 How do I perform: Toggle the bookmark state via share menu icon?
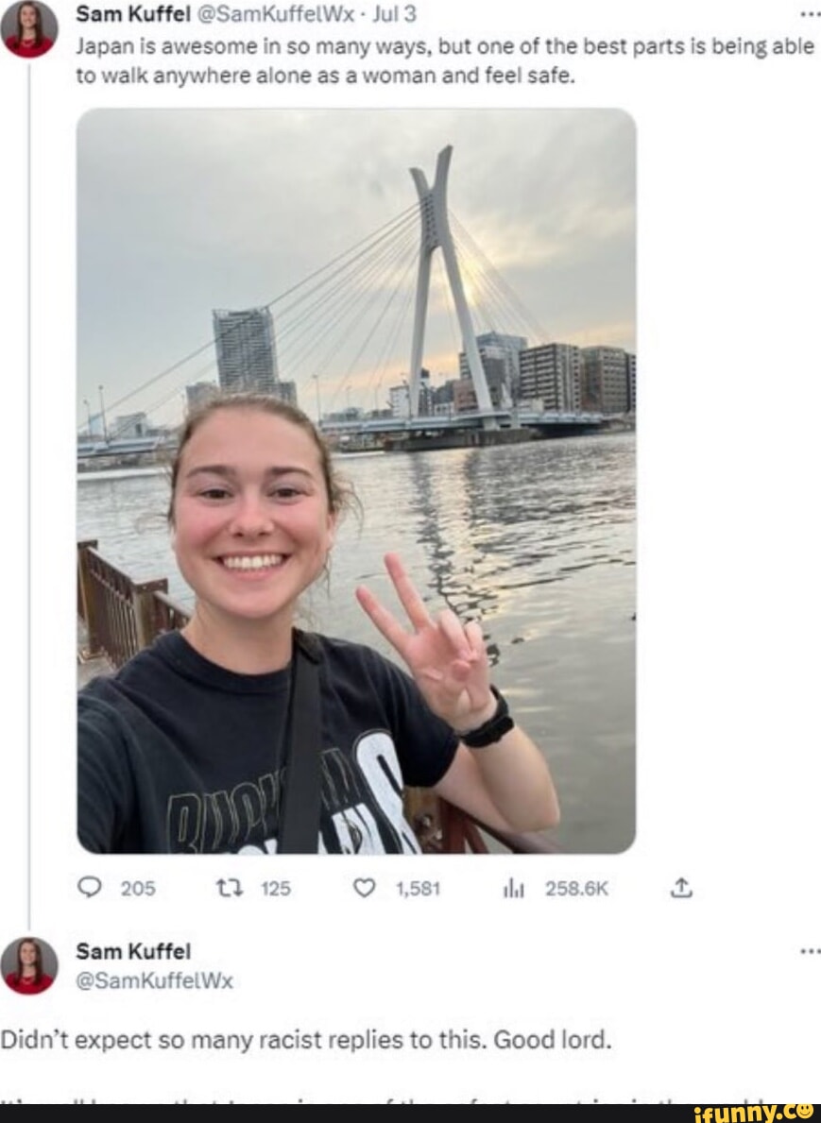tap(682, 887)
